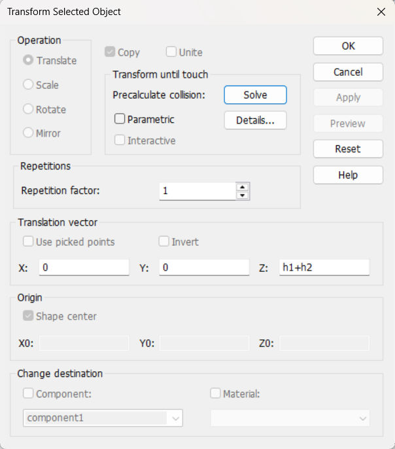
Task: Click the translation vector X field
Action: click(x=84, y=267)
